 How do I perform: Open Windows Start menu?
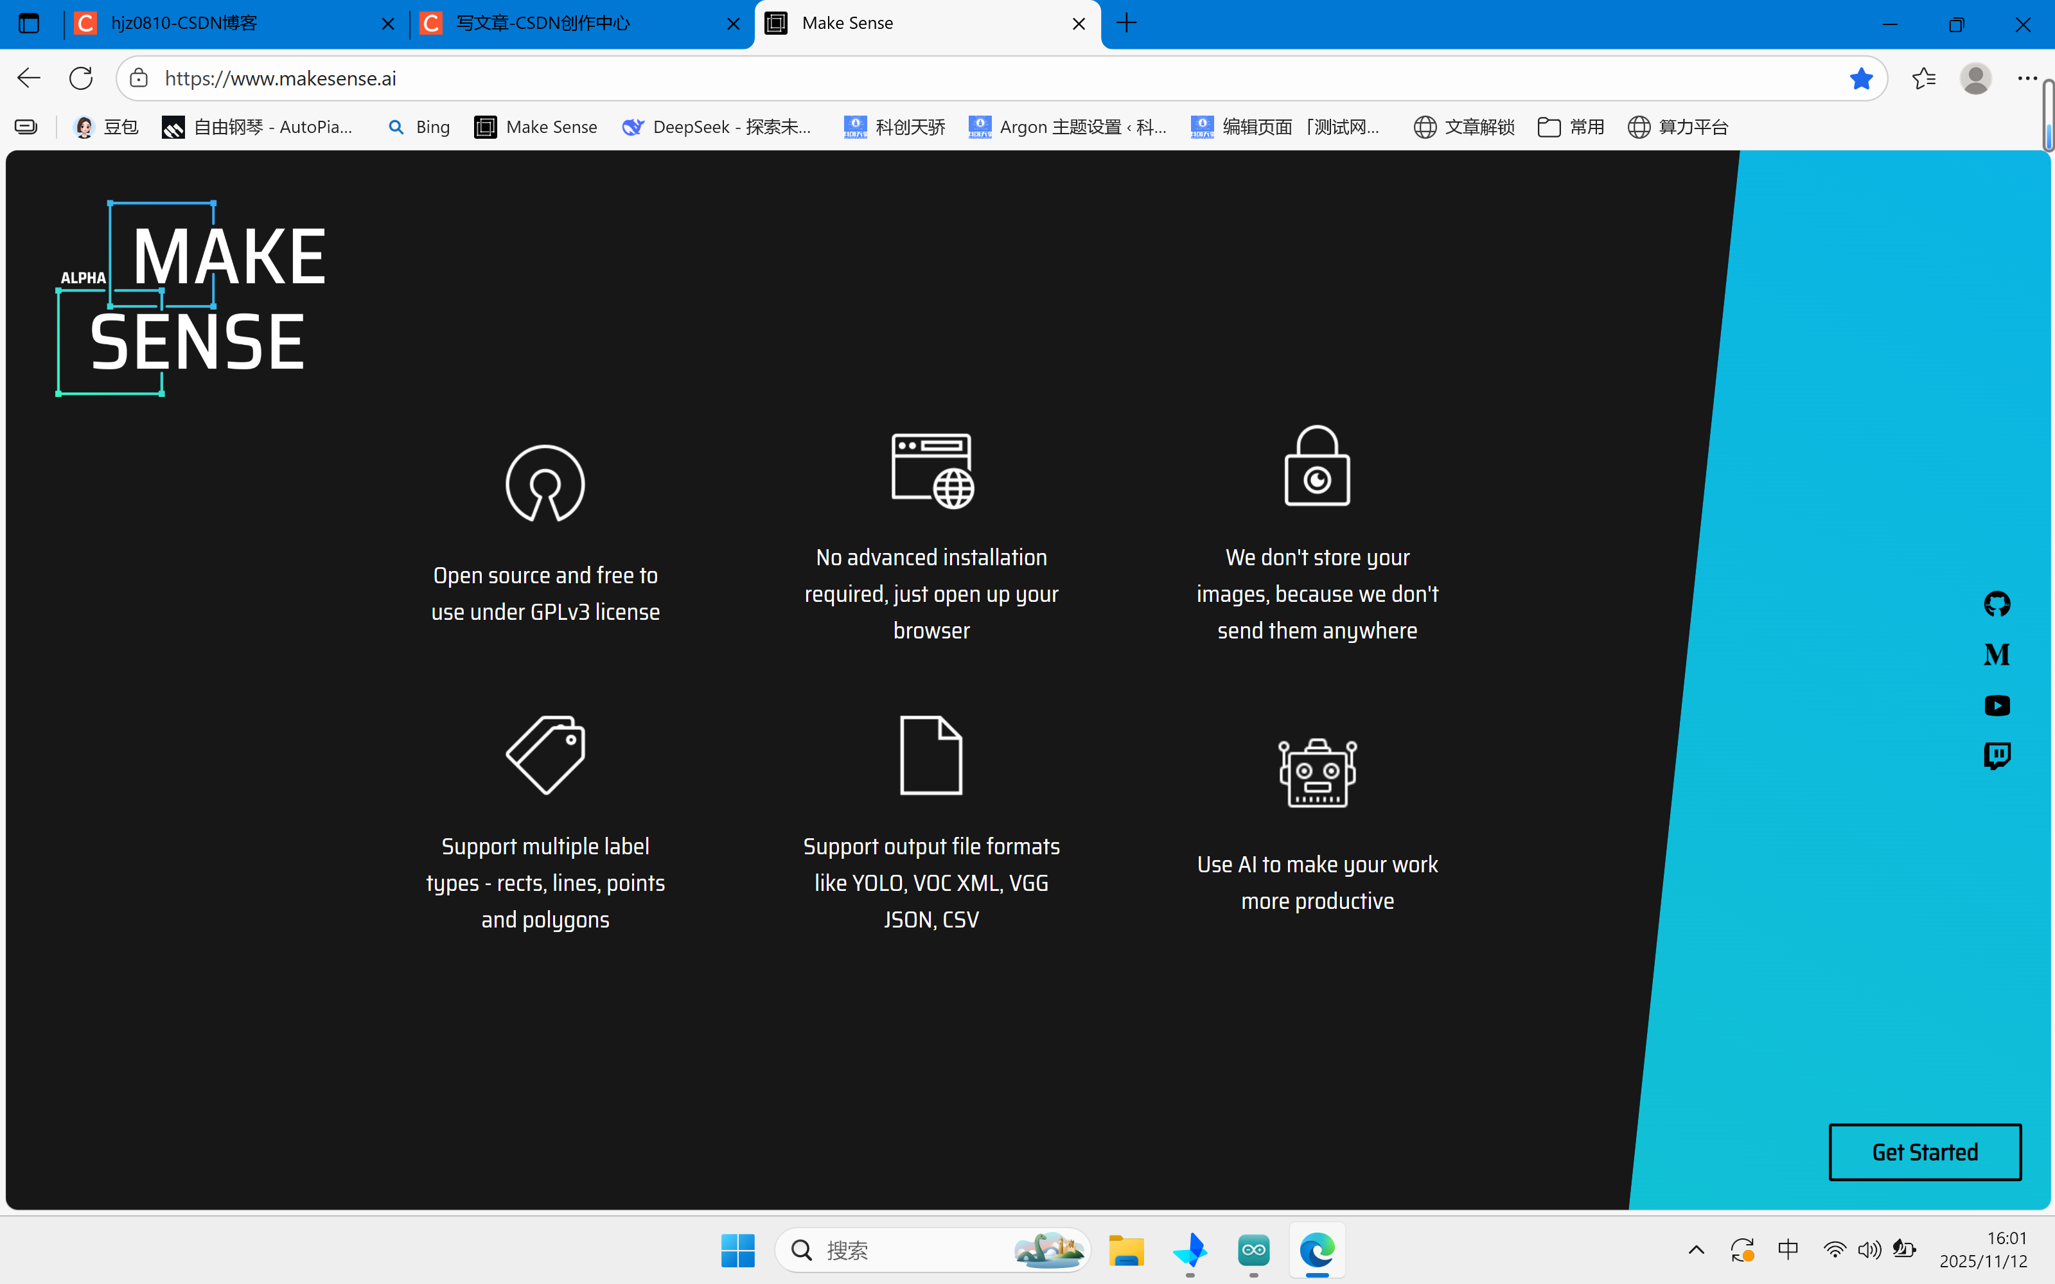pos(737,1250)
